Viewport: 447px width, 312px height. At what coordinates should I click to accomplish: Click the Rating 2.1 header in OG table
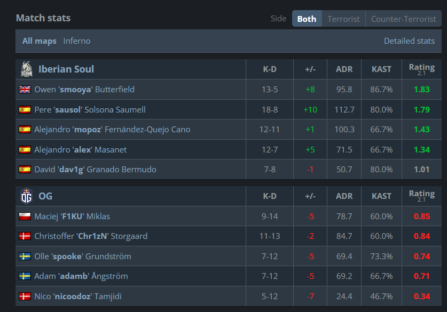pyautogui.click(x=421, y=196)
